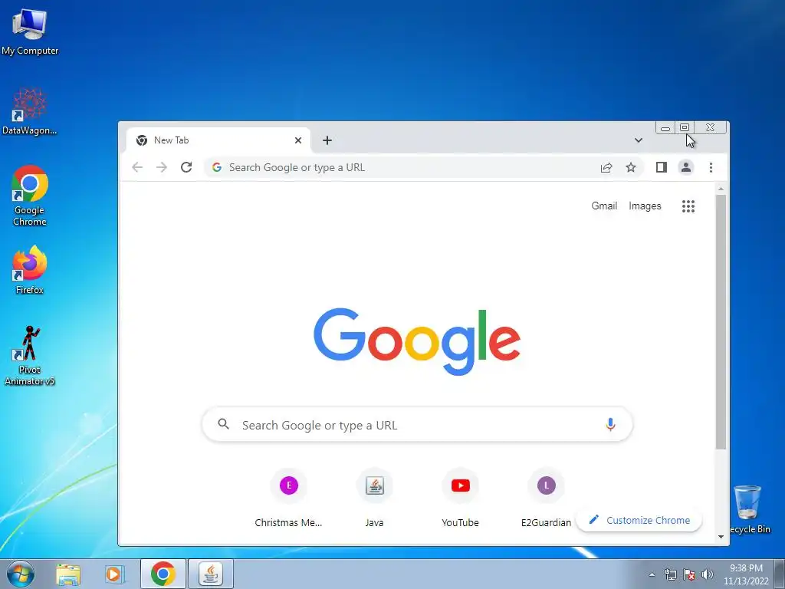
Task: Open the Gmail link
Action: (x=604, y=206)
